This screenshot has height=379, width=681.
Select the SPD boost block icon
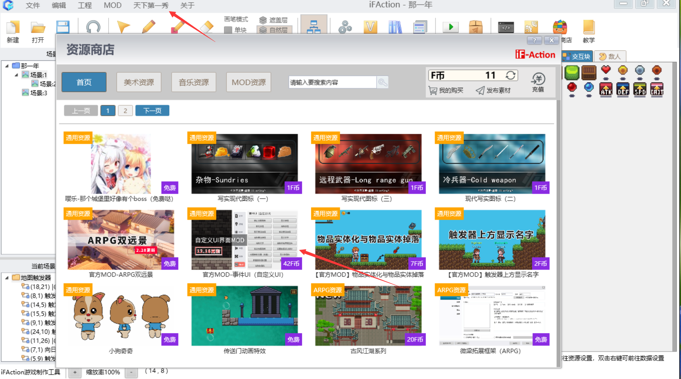point(640,89)
